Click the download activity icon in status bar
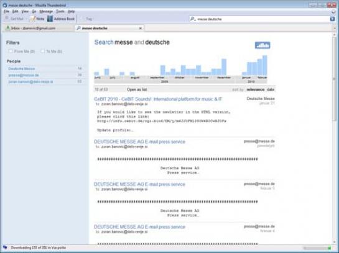 tap(5, 247)
